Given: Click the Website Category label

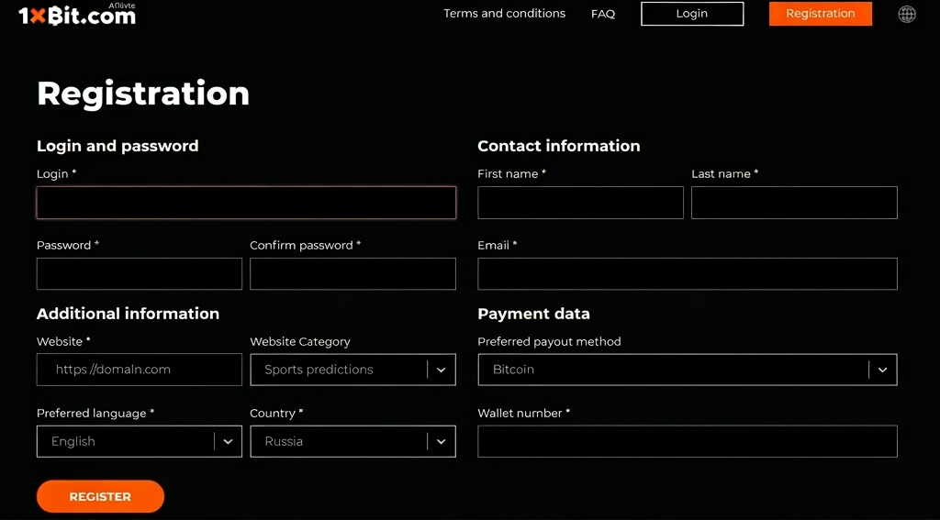Looking at the screenshot, I should pos(300,341).
